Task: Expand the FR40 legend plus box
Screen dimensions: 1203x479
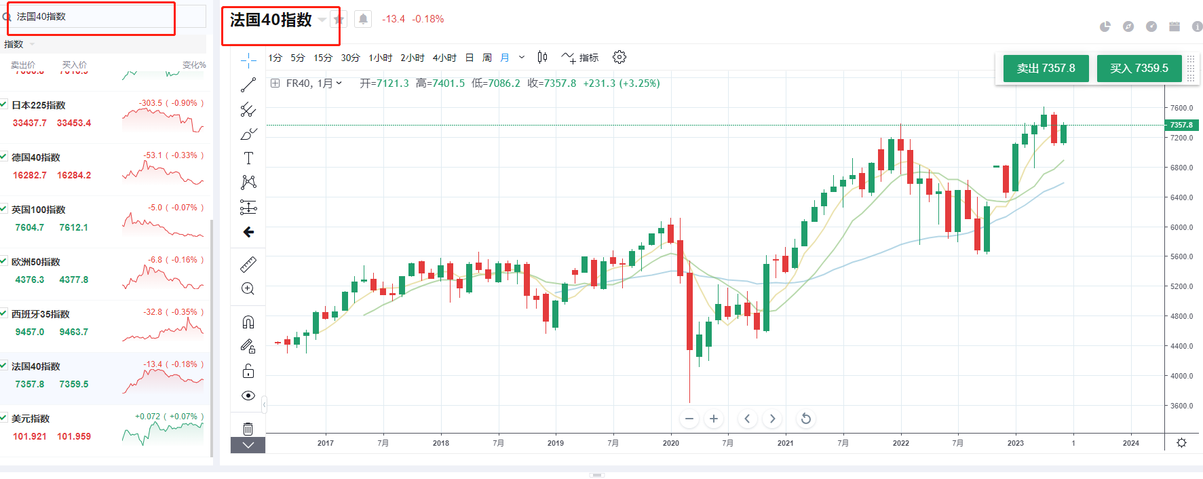Action: [275, 83]
